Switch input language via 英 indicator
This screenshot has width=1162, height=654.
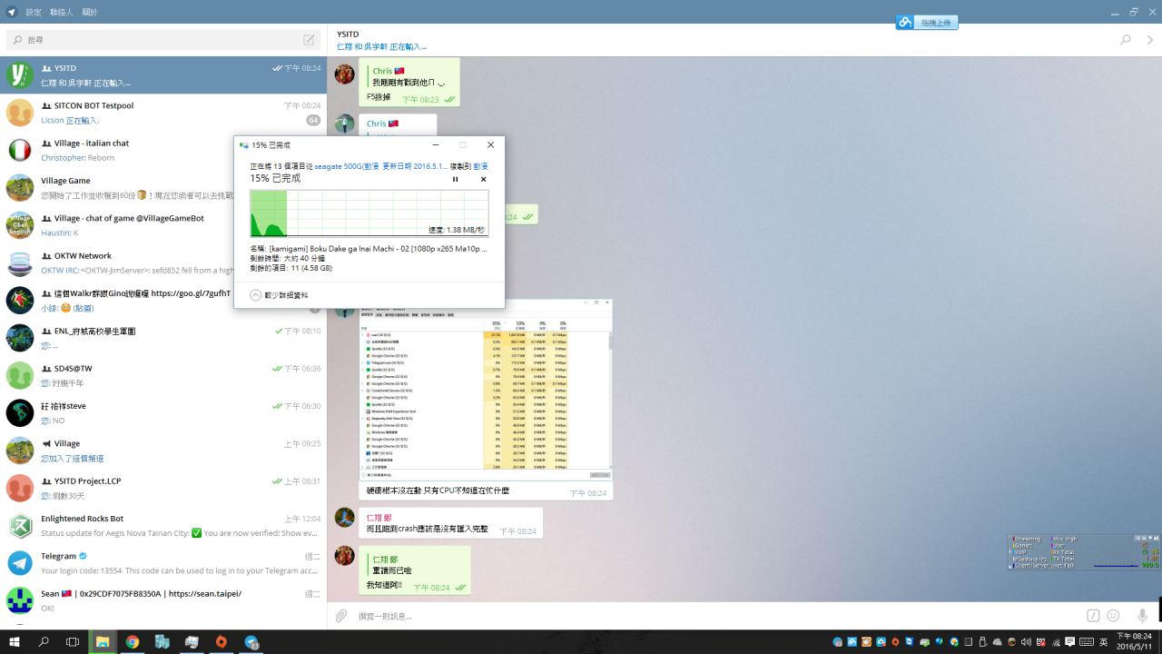pyautogui.click(x=1104, y=642)
